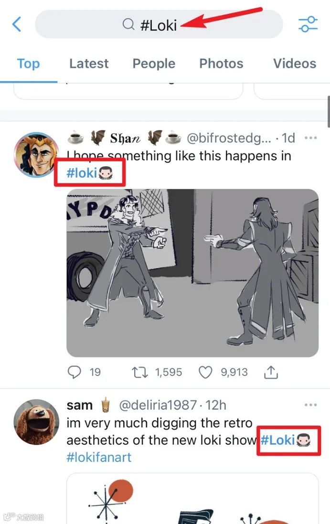The width and height of the screenshot is (330, 524).
Task: Open more options on sam's tweet
Action: 311,405
